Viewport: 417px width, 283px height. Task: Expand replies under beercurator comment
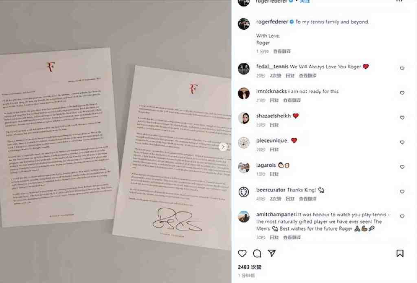click(x=276, y=199)
